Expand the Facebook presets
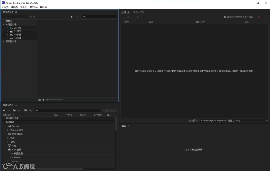 (x=8, y=157)
